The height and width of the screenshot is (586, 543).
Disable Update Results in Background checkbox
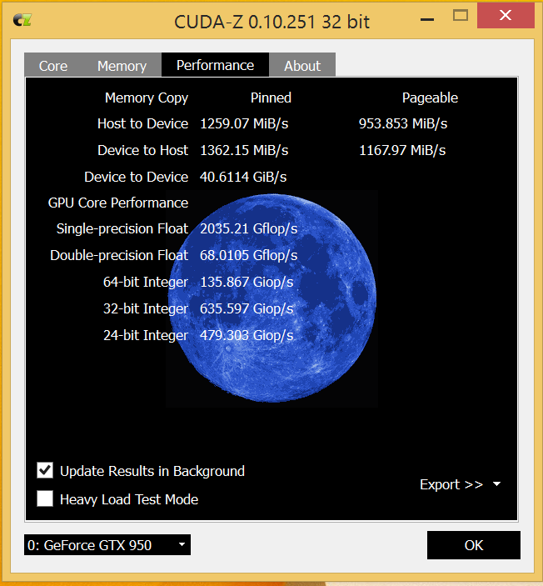click(45, 470)
